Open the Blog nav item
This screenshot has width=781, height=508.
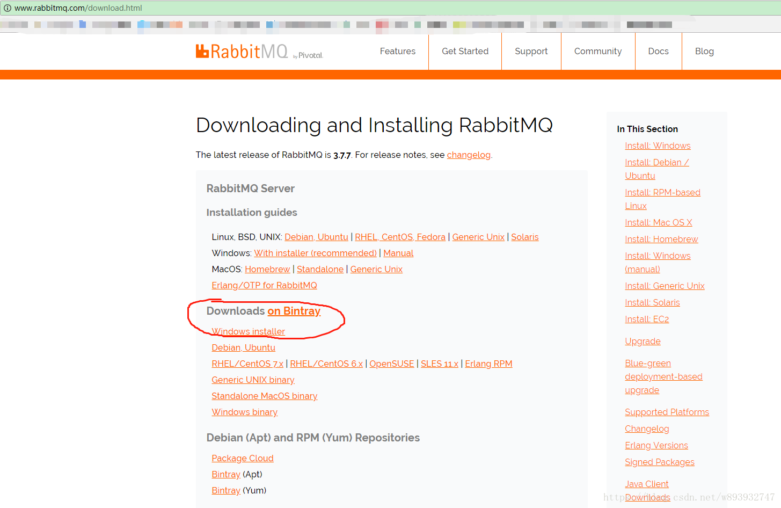click(704, 51)
